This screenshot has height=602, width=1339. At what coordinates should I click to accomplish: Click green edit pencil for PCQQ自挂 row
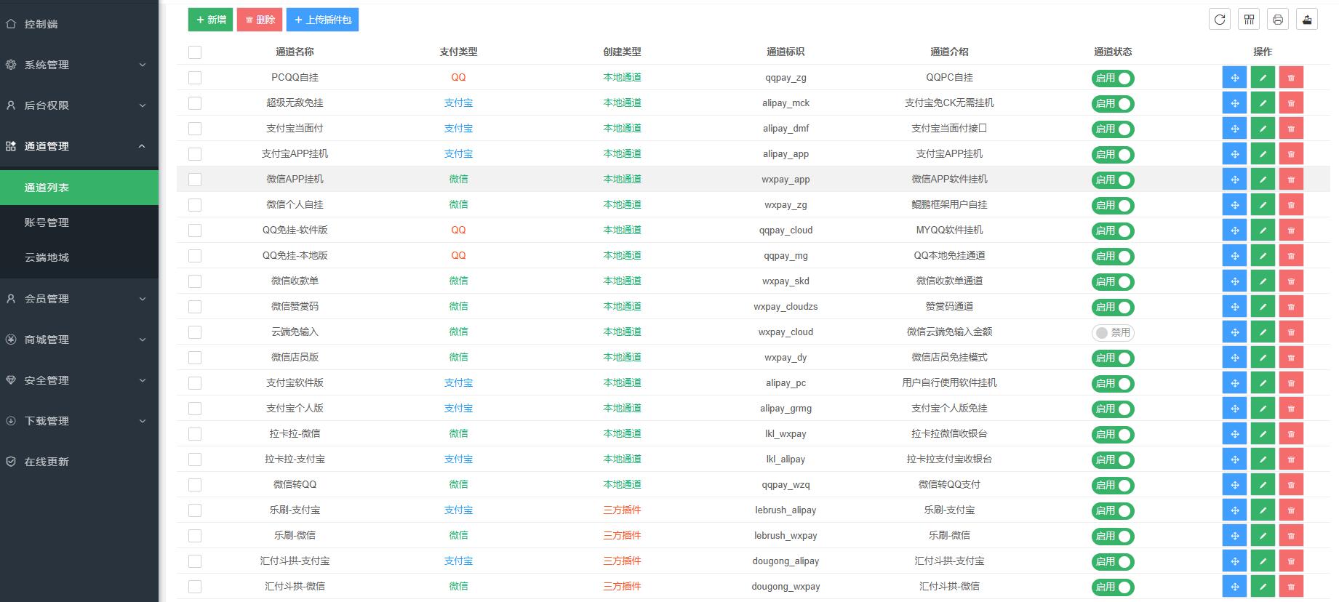coord(1263,78)
